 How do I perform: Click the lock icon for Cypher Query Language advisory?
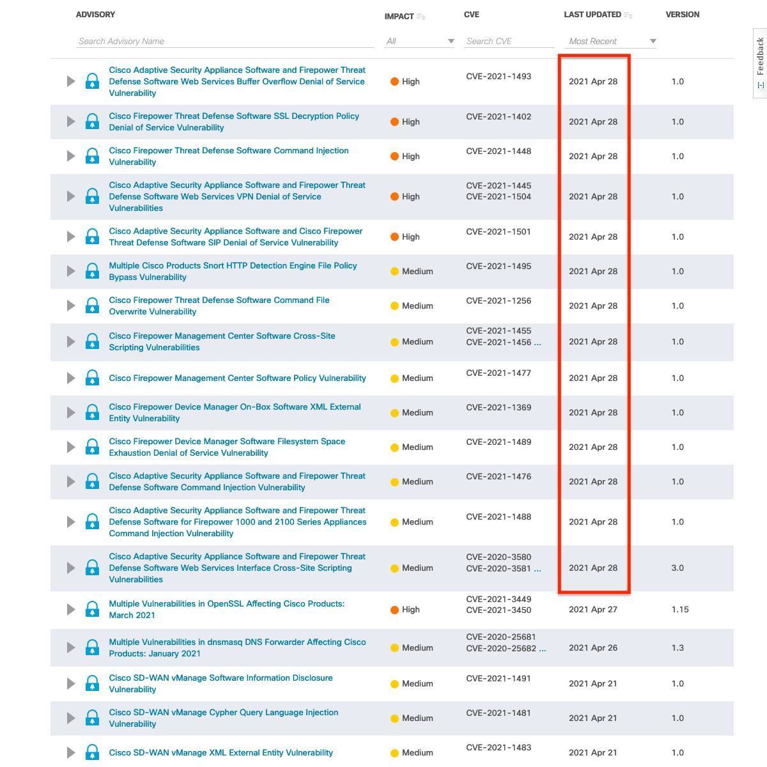92,718
